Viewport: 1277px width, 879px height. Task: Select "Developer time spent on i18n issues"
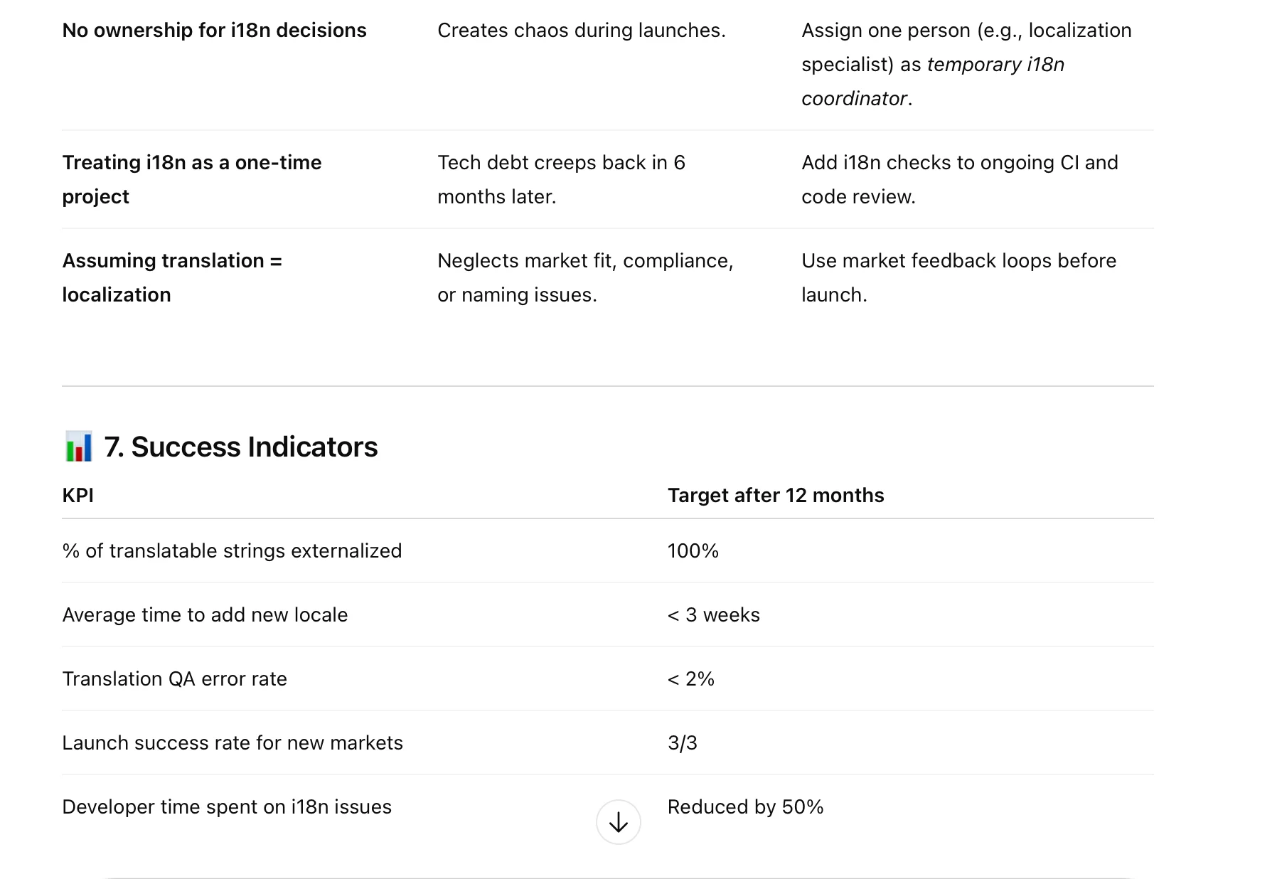(x=226, y=806)
